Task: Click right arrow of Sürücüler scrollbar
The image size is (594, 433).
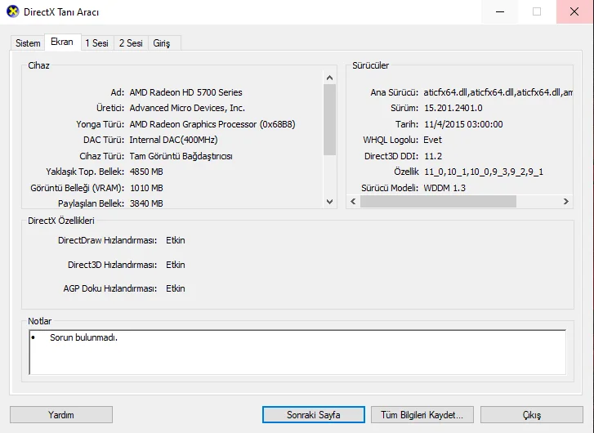Action: 566,202
